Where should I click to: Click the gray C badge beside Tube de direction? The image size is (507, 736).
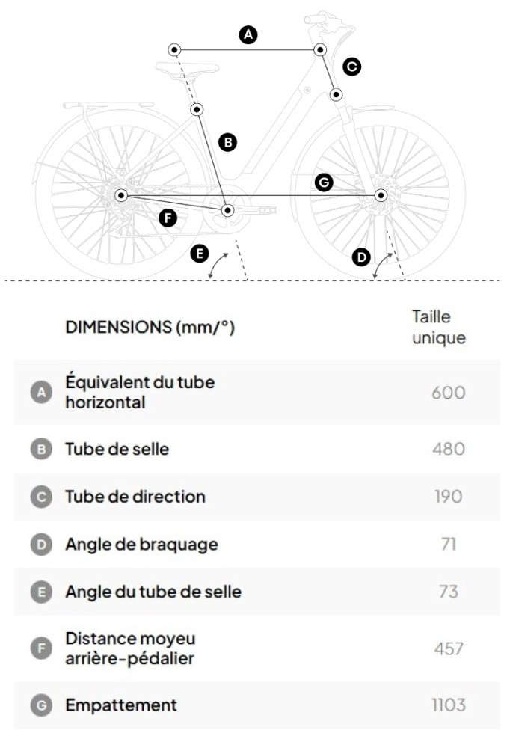click(x=40, y=497)
